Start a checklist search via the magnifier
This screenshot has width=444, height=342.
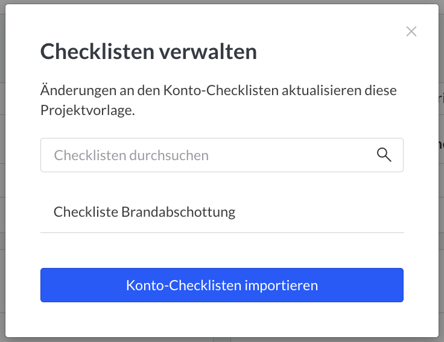tap(384, 155)
